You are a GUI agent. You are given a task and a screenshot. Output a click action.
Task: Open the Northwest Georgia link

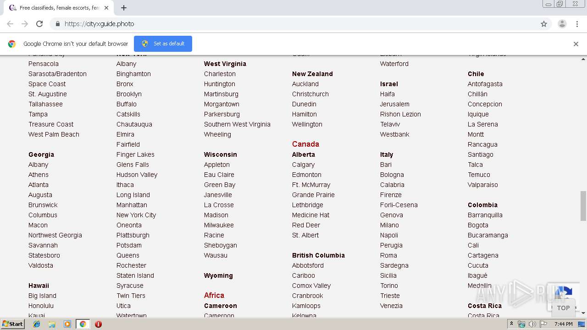click(55, 235)
